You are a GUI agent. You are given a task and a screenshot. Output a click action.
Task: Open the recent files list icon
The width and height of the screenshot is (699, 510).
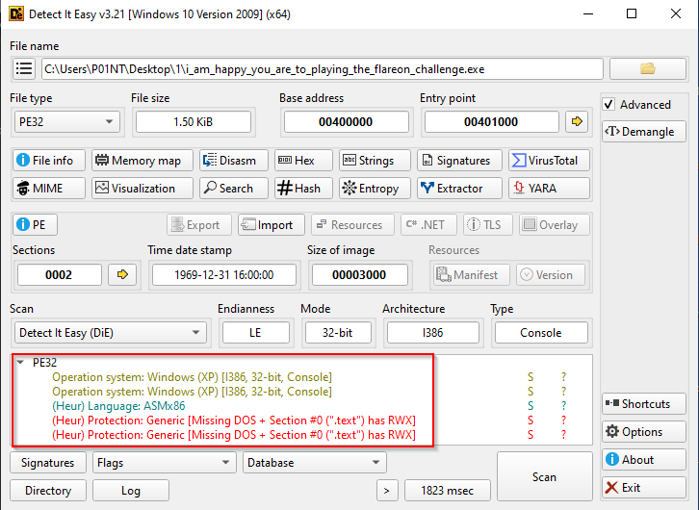pyautogui.click(x=24, y=69)
